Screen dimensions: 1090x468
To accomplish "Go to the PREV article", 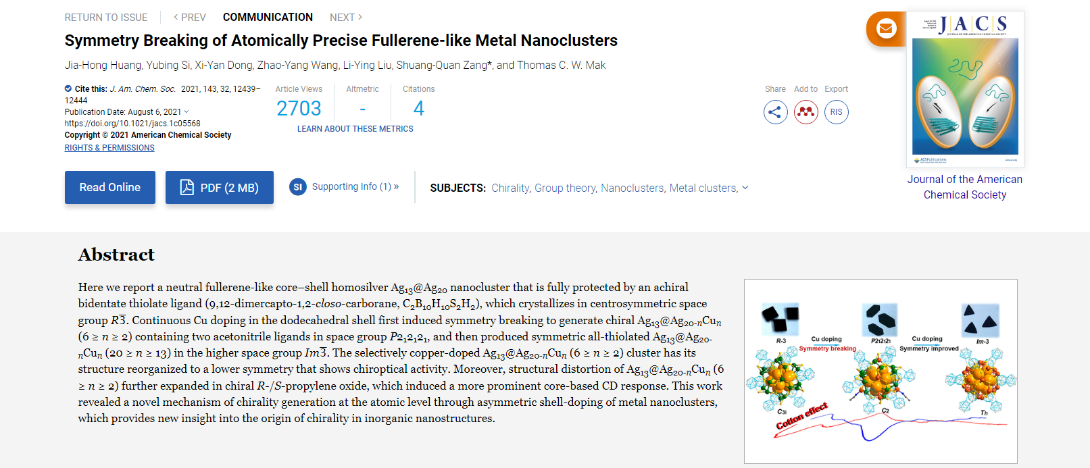I will click(x=190, y=18).
